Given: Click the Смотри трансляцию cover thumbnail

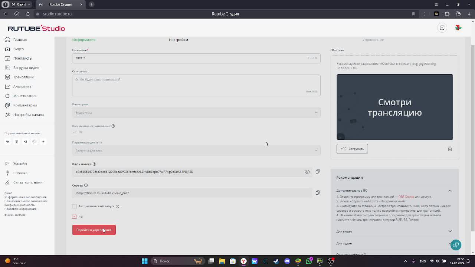Looking at the screenshot, I should tap(394, 107).
